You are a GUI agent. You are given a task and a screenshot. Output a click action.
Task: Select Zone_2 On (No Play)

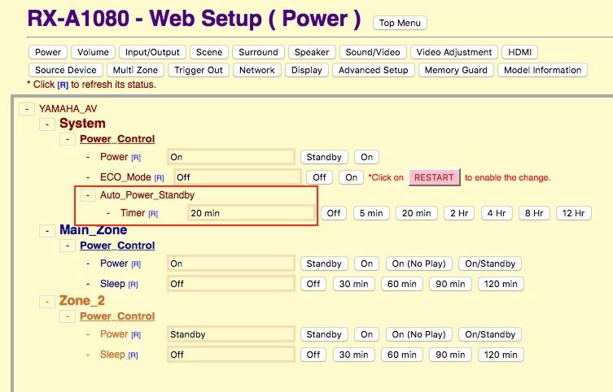[418, 334]
